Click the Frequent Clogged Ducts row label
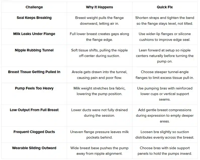Screen dimensions: 200x160 pyautogui.click(x=34, y=132)
